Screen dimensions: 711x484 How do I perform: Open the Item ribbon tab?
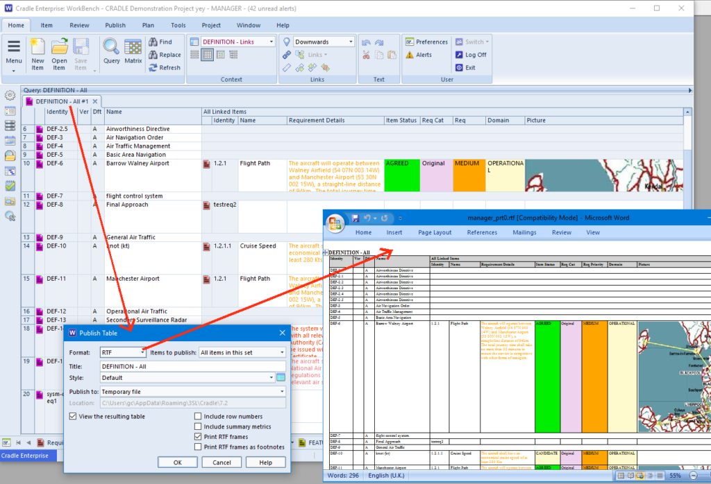click(47, 26)
